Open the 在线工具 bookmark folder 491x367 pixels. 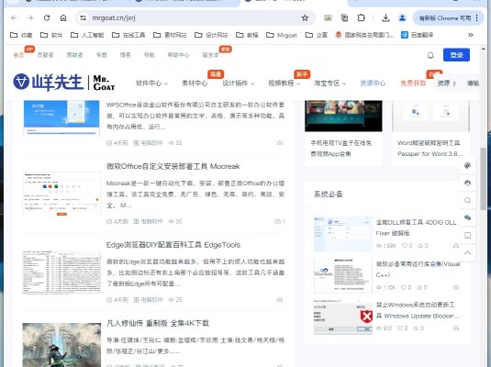point(128,35)
